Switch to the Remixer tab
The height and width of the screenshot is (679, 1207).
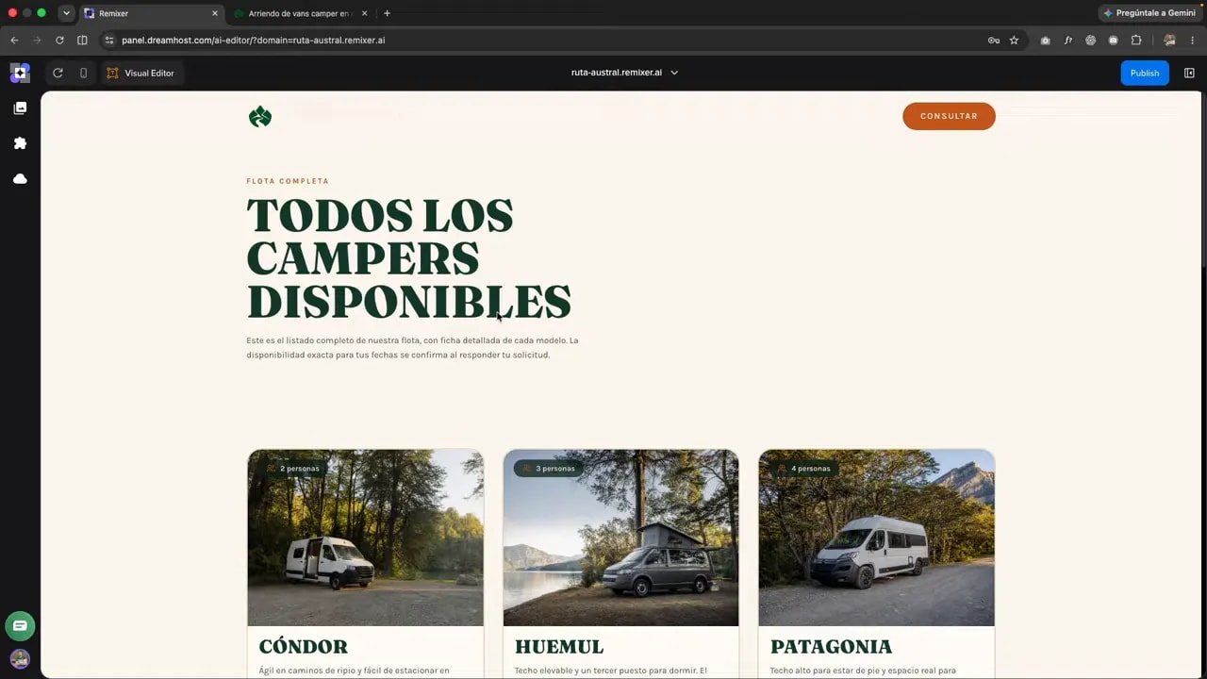pyautogui.click(x=149, y=13)
